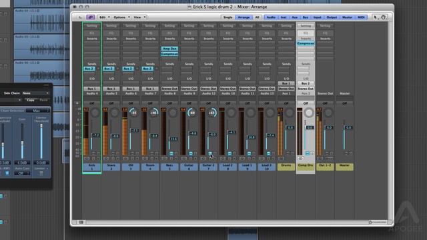Click the Room channel pan knob showing +46
Screen dimensions: 427x240
[x=153, y=113]
